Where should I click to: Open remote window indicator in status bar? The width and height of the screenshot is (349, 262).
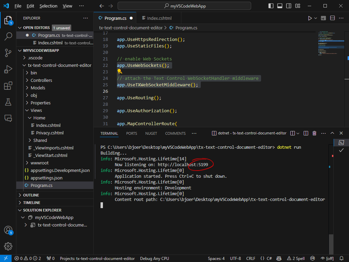(x=6, y=259)
